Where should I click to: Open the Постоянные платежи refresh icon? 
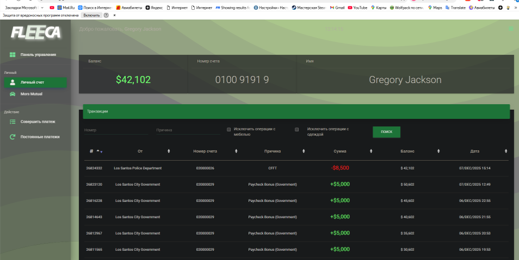pos(13,137)
